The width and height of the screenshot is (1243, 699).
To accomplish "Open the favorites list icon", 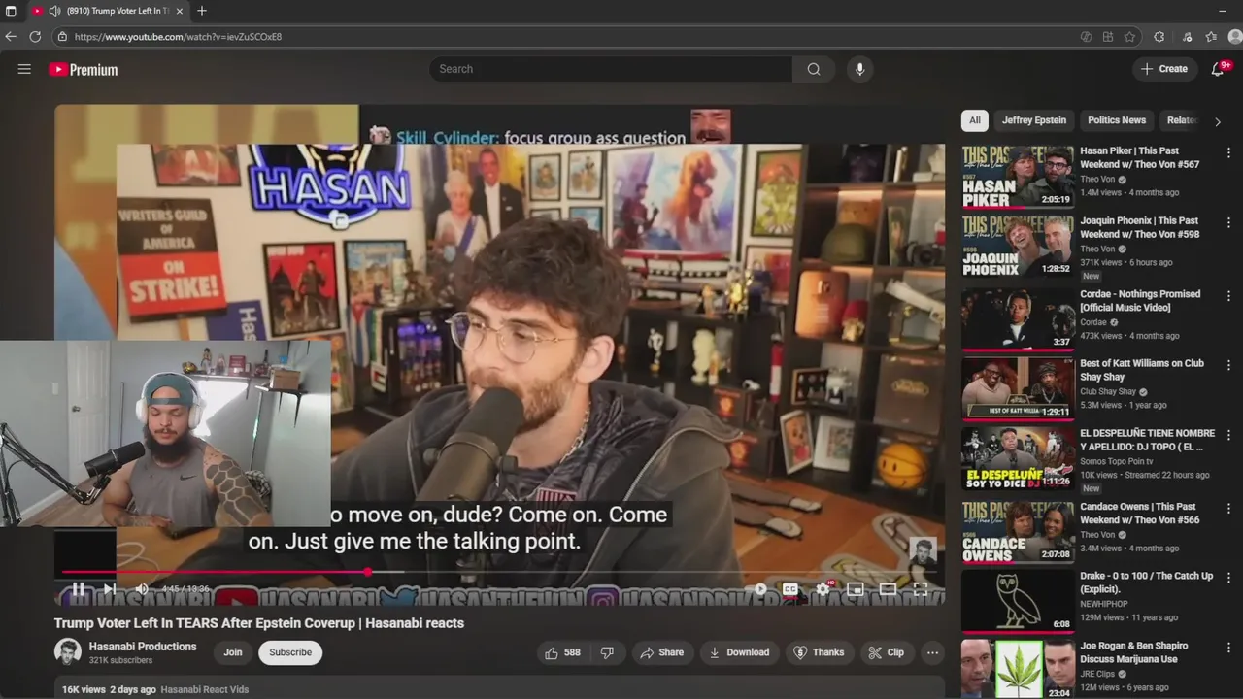I will 1211,37.
